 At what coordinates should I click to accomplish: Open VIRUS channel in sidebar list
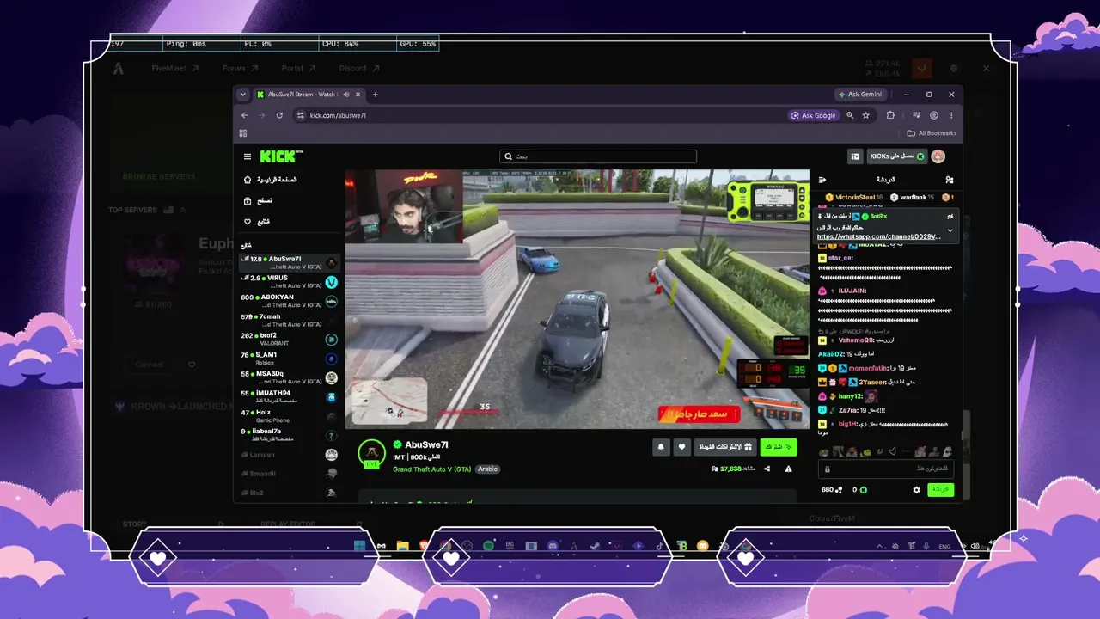[x=290, y=281]
